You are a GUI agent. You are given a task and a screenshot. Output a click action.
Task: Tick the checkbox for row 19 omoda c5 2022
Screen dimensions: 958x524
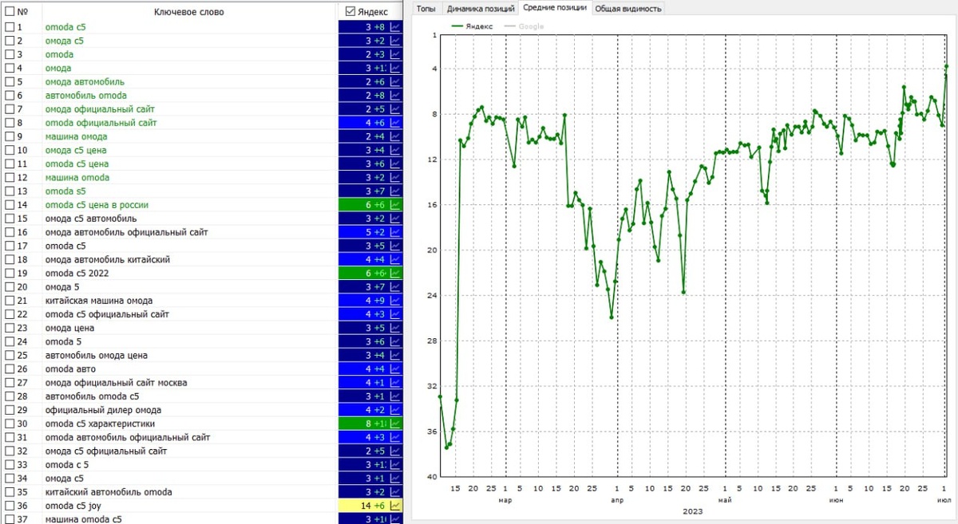(x=10, y=273)
